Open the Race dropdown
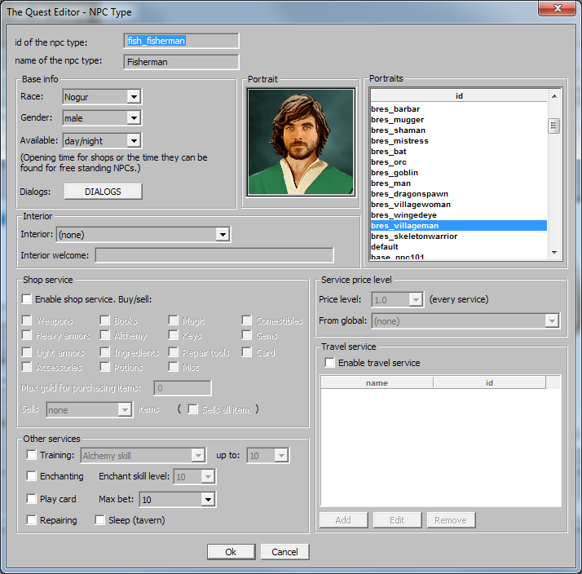Image resolution: width=582 pixels, height=574 pixels. pos(134,97)
